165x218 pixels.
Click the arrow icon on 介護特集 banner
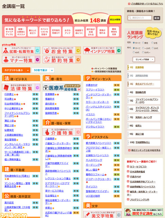(x=78, y=132)
